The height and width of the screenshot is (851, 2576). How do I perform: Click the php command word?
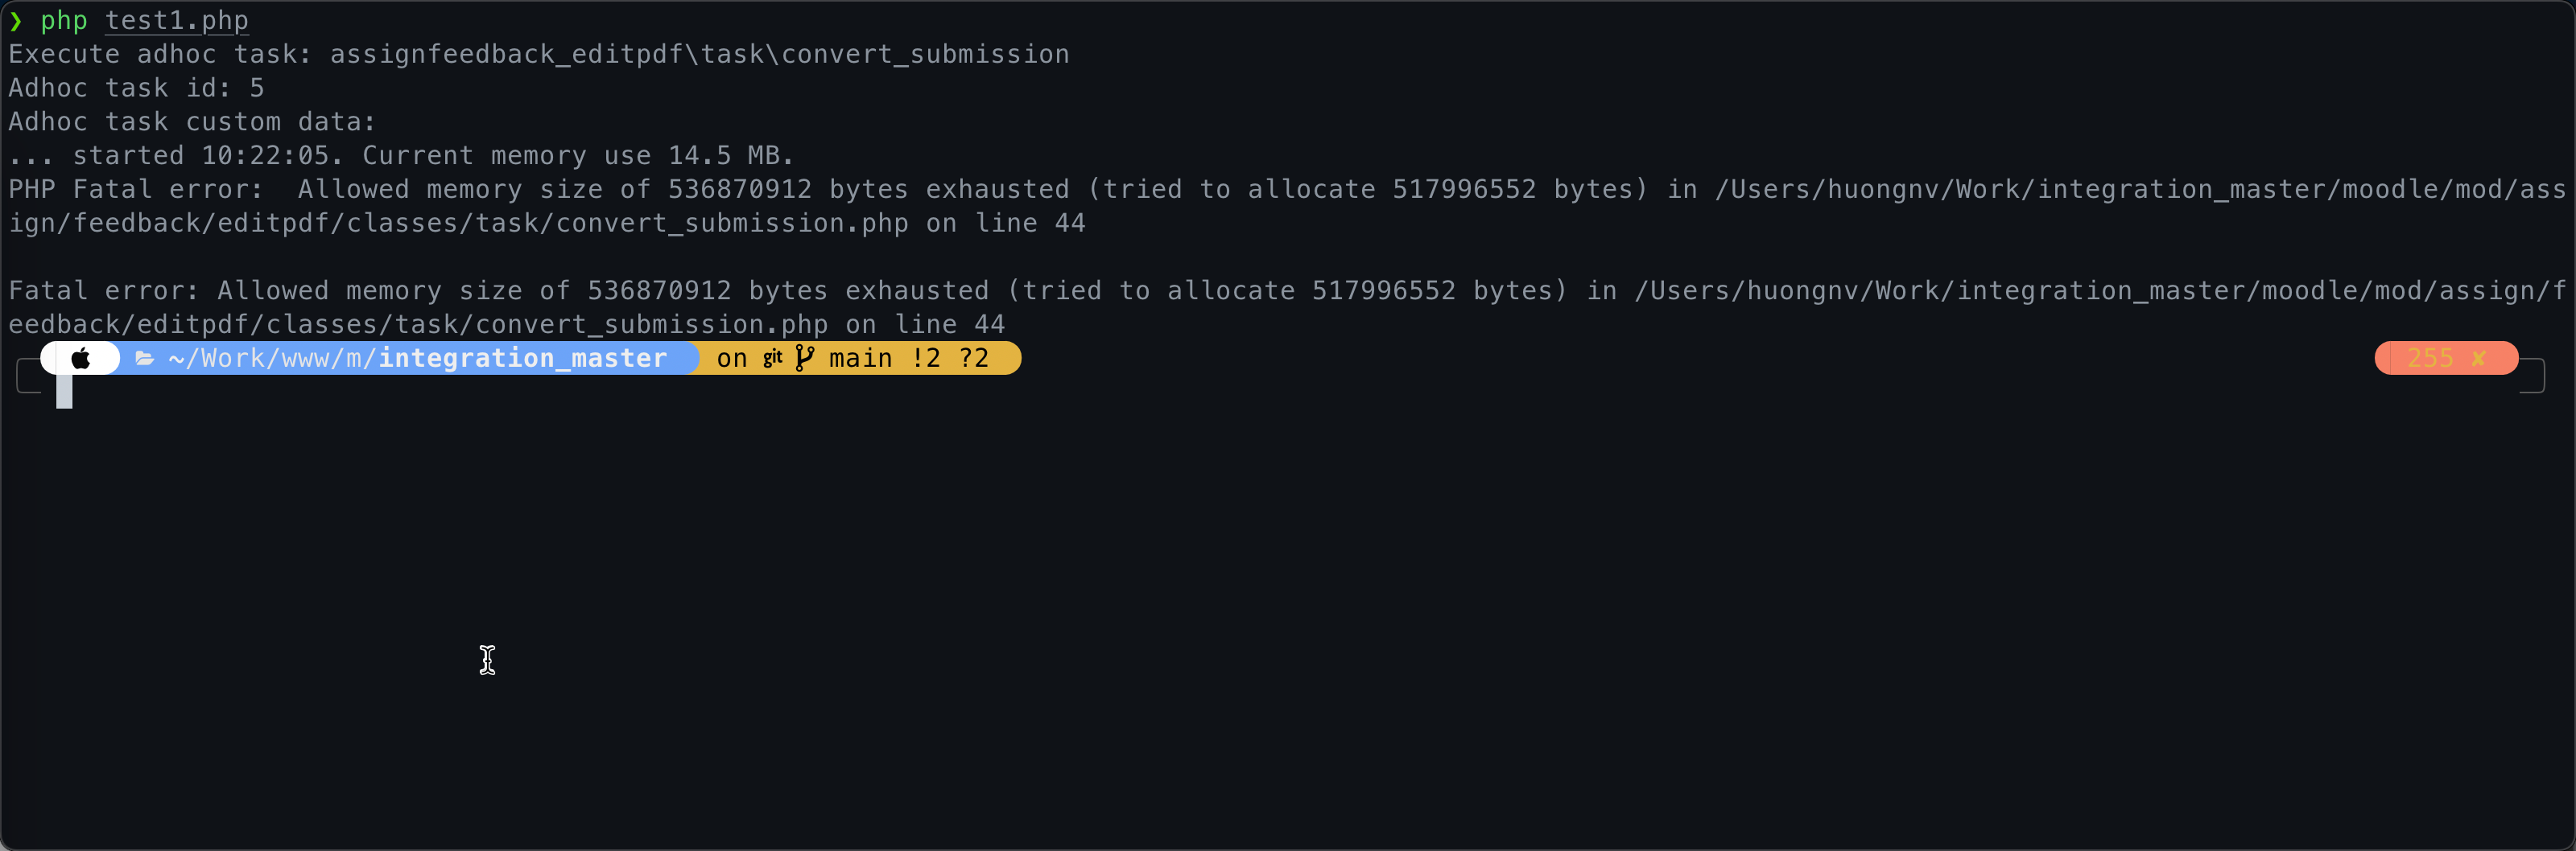(64, 21)
